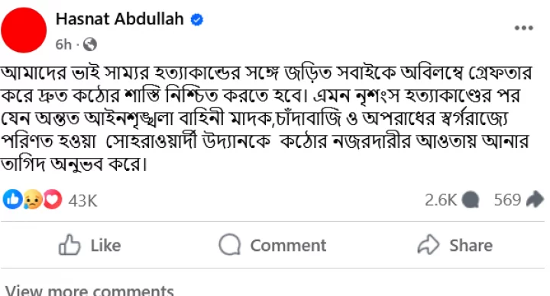Open the 569 shares count
Screen dimensions: 550x296
click(507, 200)
